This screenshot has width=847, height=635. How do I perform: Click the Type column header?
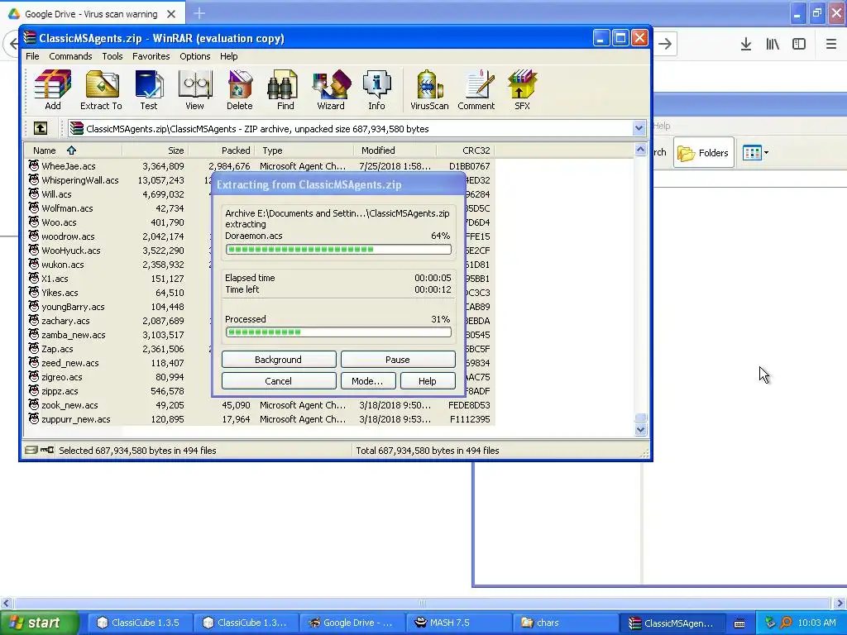point(304,150)
